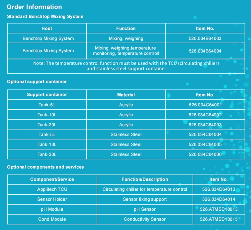The image size is (251, 230).
Task: Click the Component/Service column header
Action: pos(52,179)
